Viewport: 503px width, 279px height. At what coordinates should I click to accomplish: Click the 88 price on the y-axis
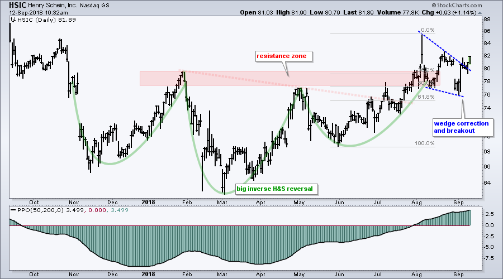pyautogui.click(x=487, y=19)
